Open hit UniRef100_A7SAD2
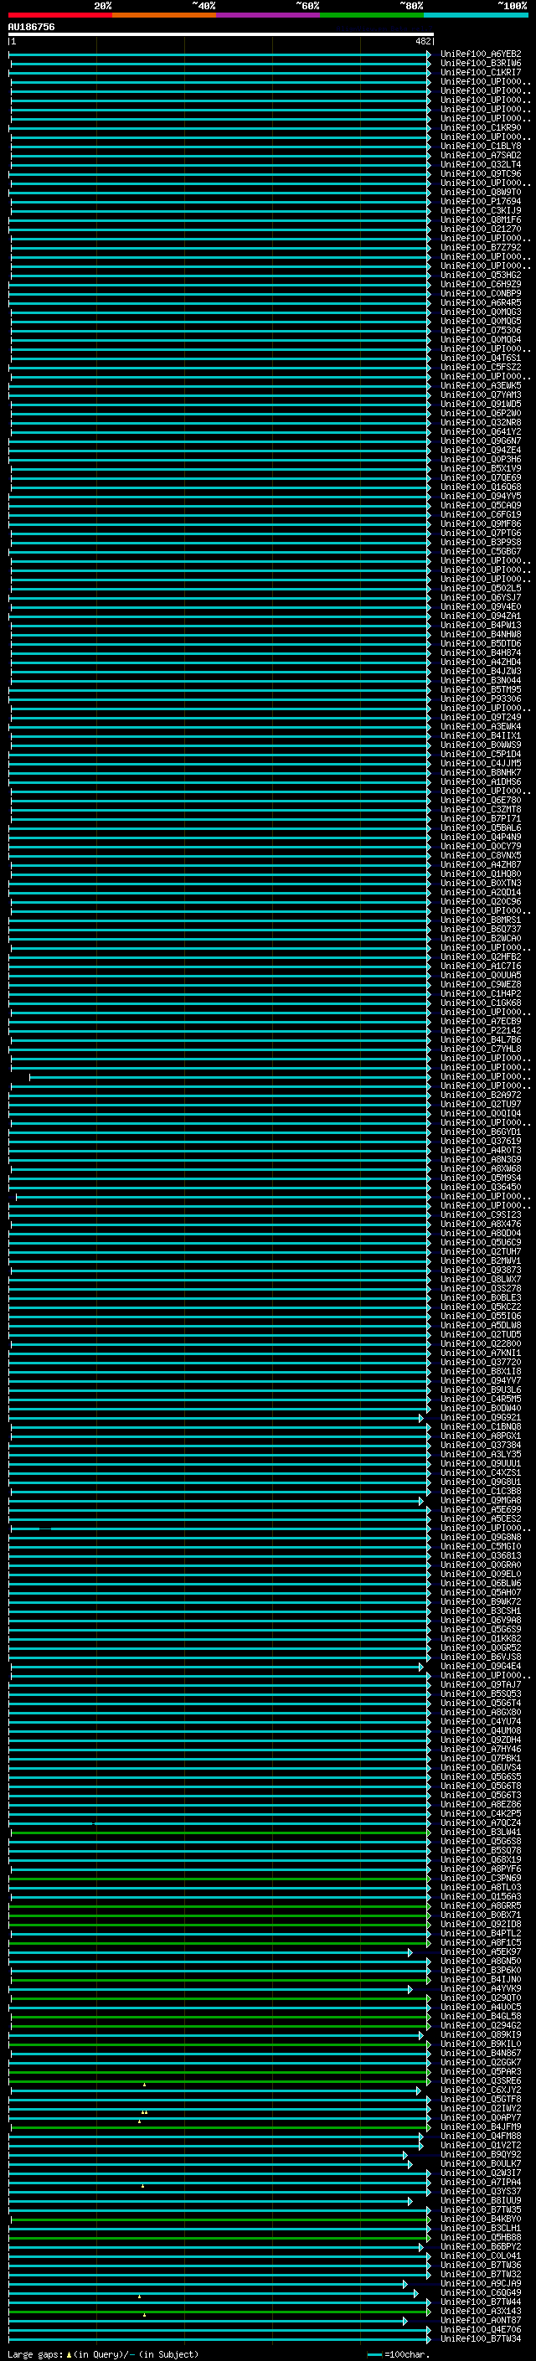 (x=481, y=156)
